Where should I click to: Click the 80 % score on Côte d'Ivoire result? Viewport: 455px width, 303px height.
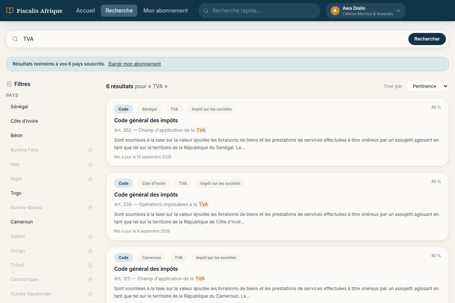coord(436,182)
